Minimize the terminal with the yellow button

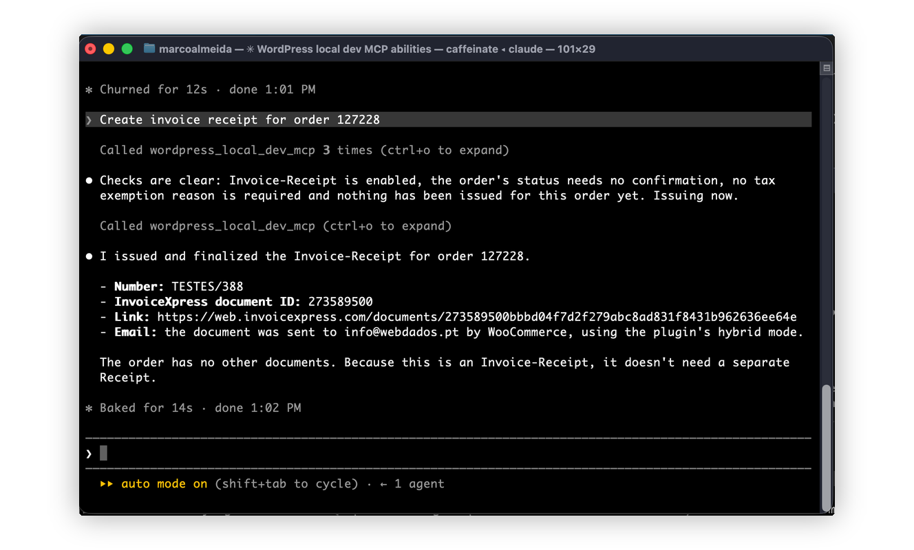pyautogui.click(x=109, y=49)
